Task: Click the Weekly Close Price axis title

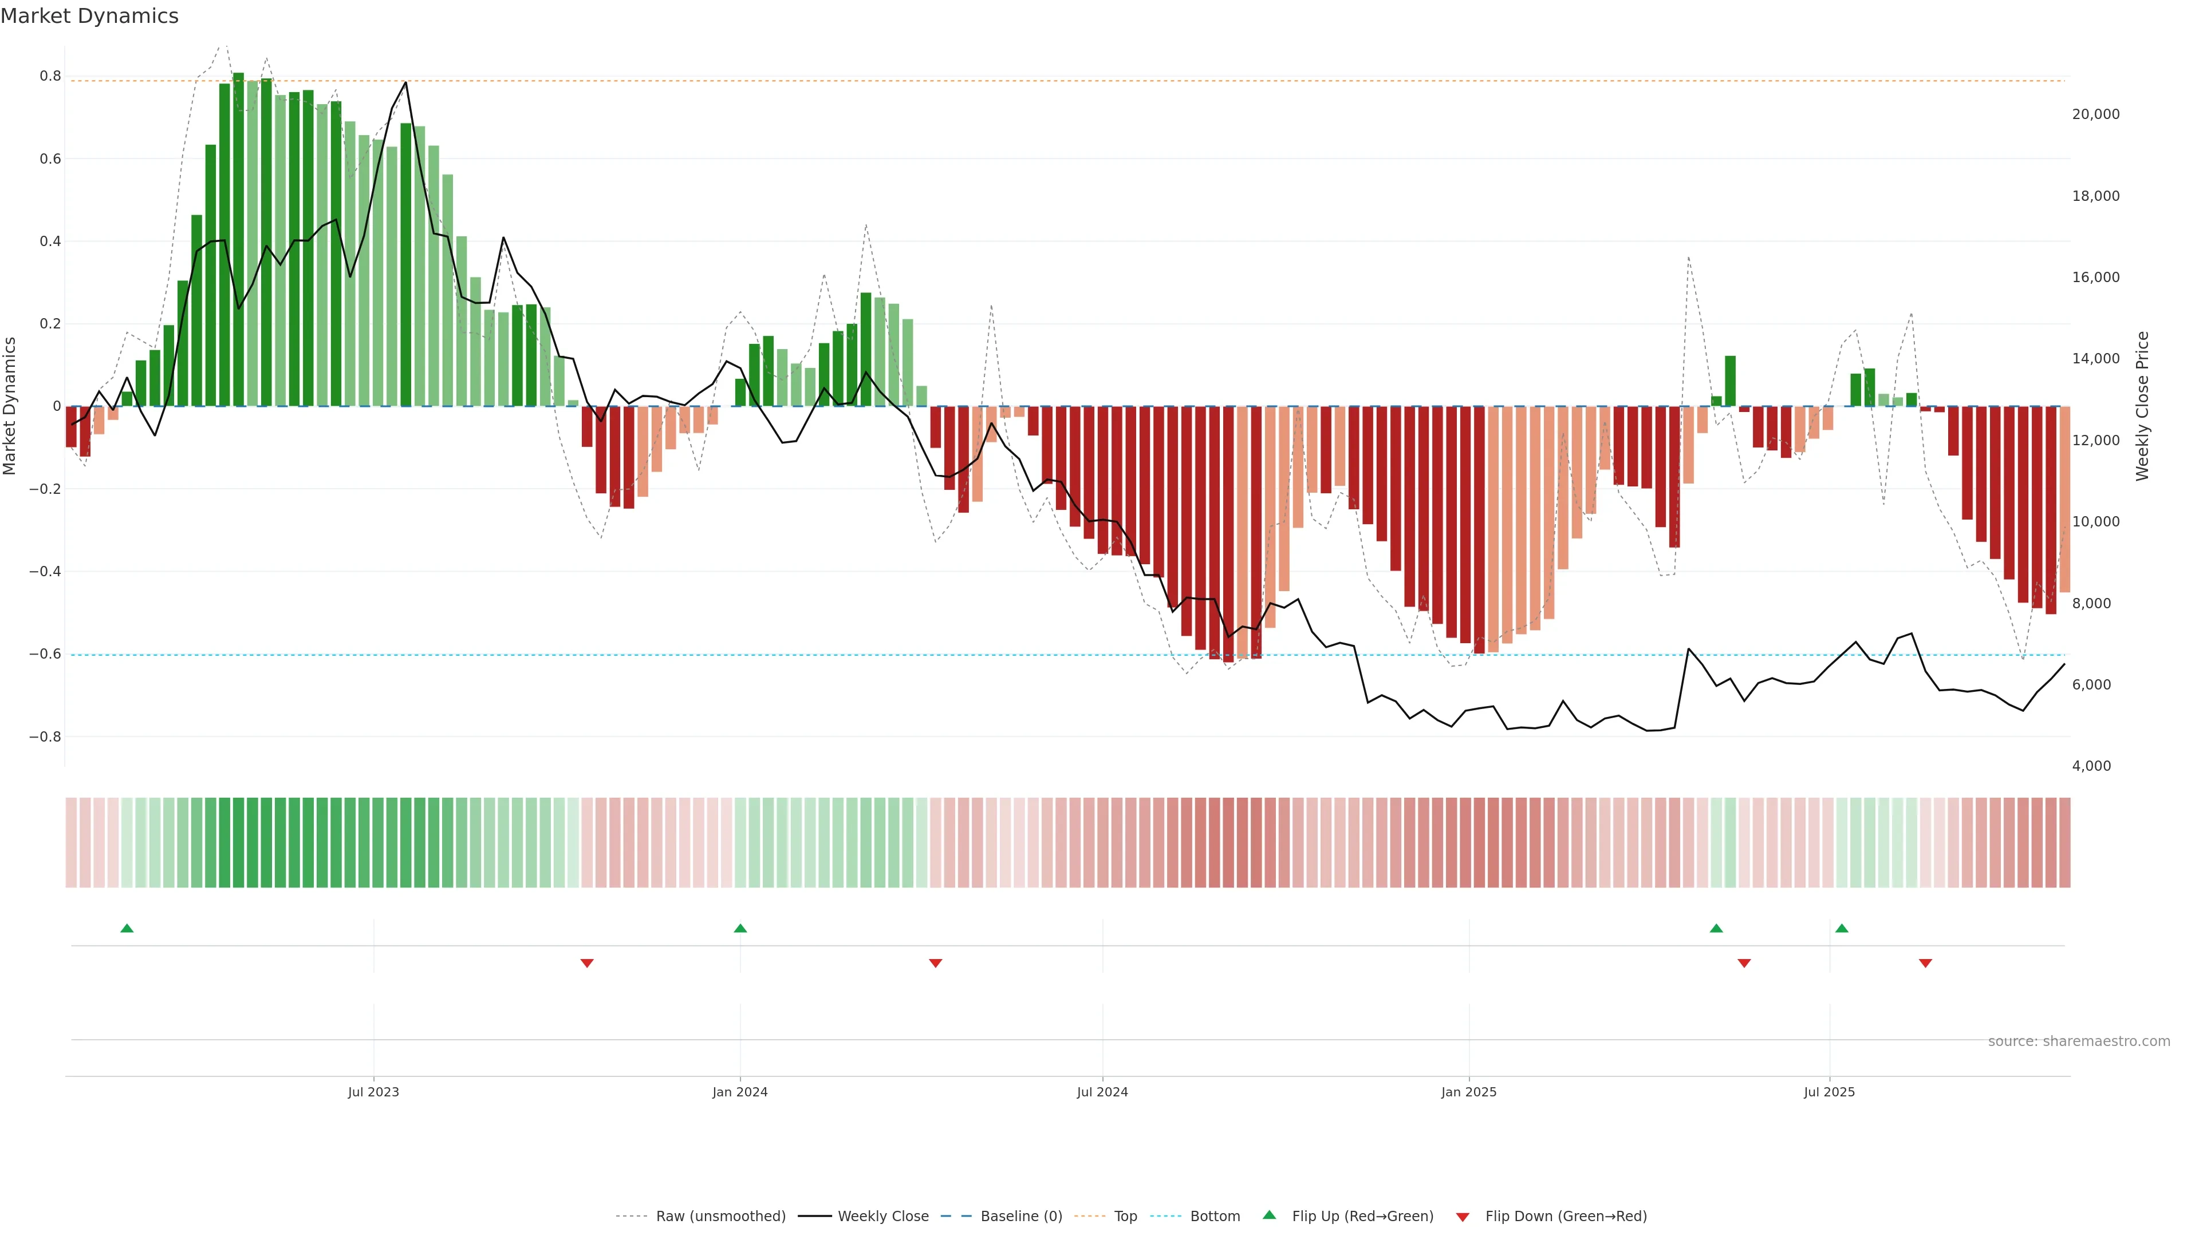Action: click(x=2143, y=406)
